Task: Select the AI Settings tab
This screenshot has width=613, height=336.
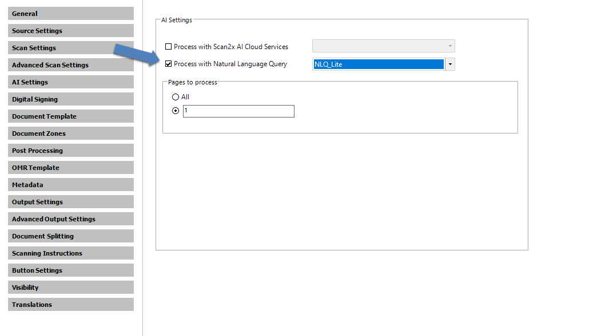Action: 71,82
